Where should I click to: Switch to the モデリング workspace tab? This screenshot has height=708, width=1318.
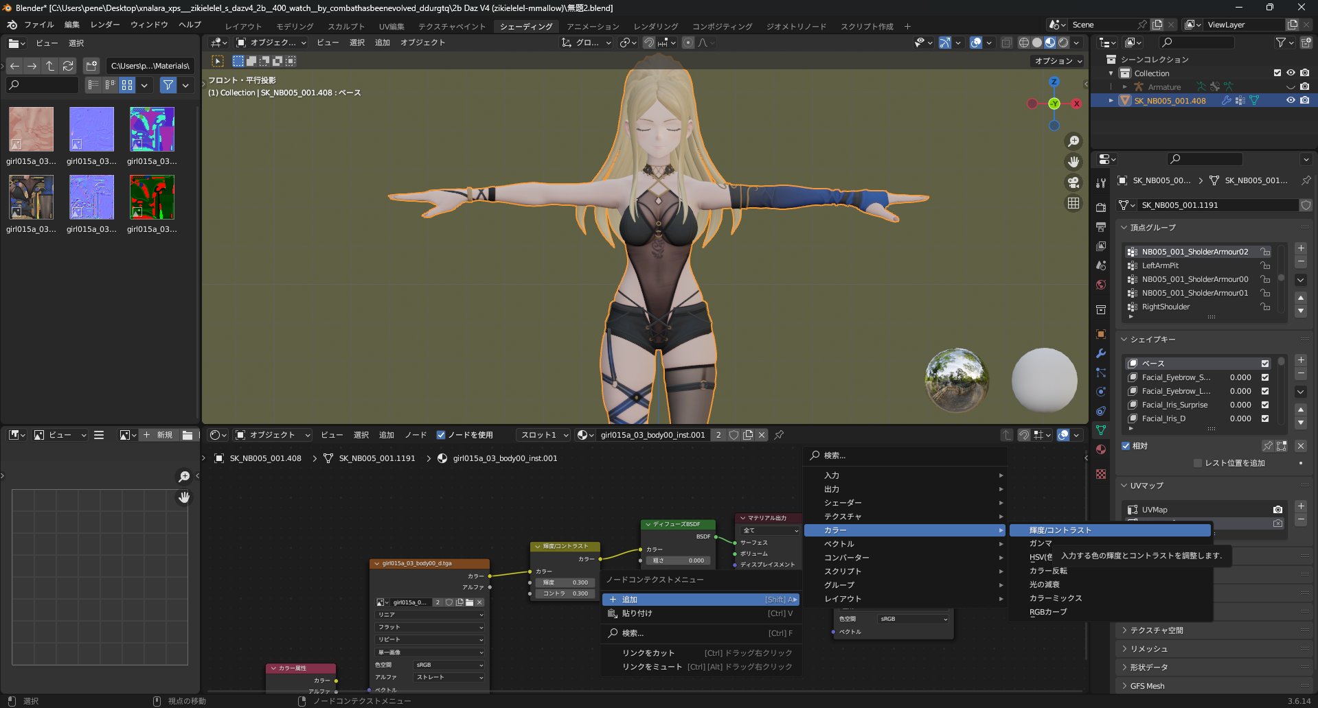coord(295,27)
